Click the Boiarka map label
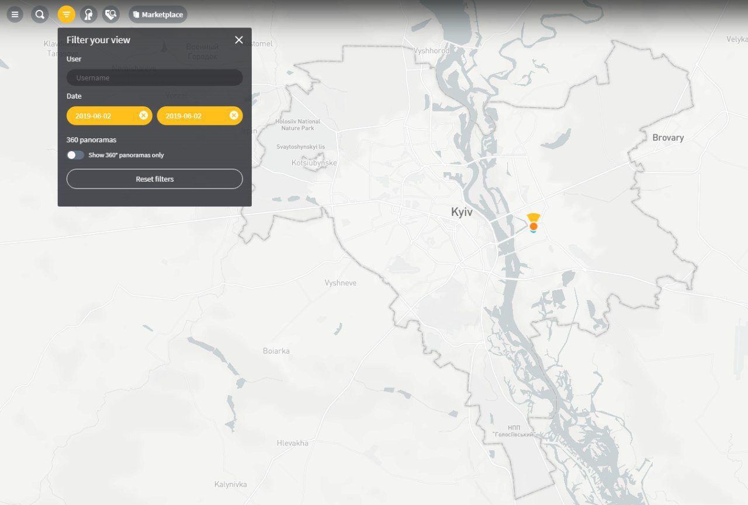The height and width of the screenshot is (505, 748). point(276,351)
